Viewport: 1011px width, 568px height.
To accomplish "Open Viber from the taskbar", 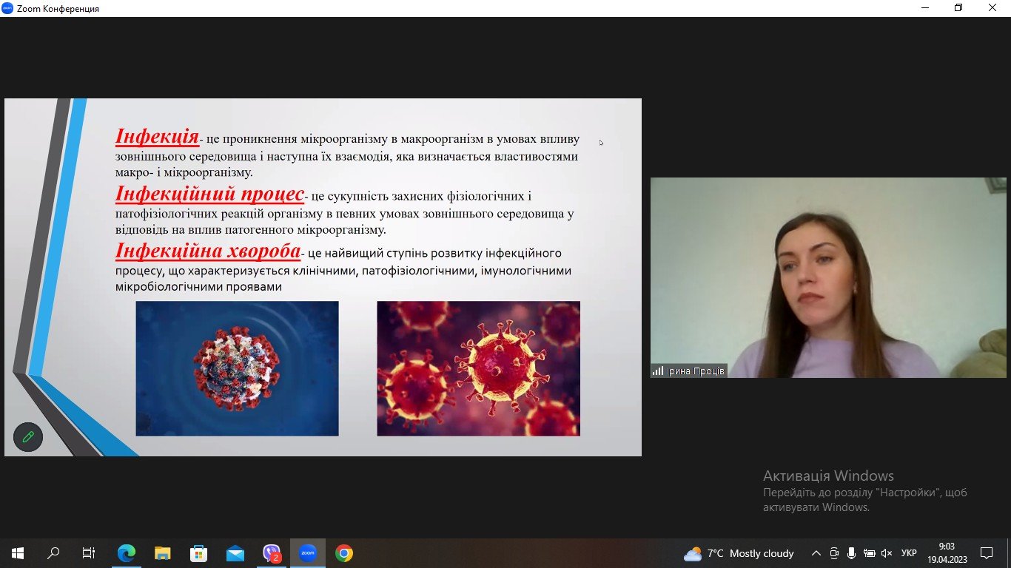I will (x=272, y=553).
